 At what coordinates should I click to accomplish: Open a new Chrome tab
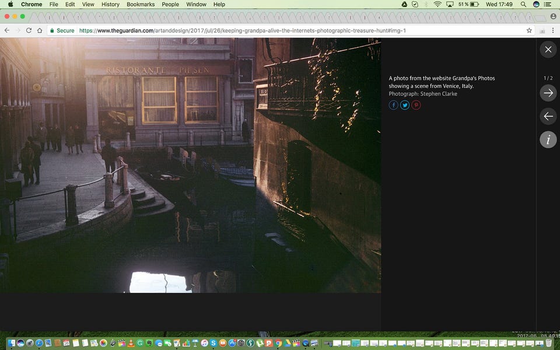540,17
